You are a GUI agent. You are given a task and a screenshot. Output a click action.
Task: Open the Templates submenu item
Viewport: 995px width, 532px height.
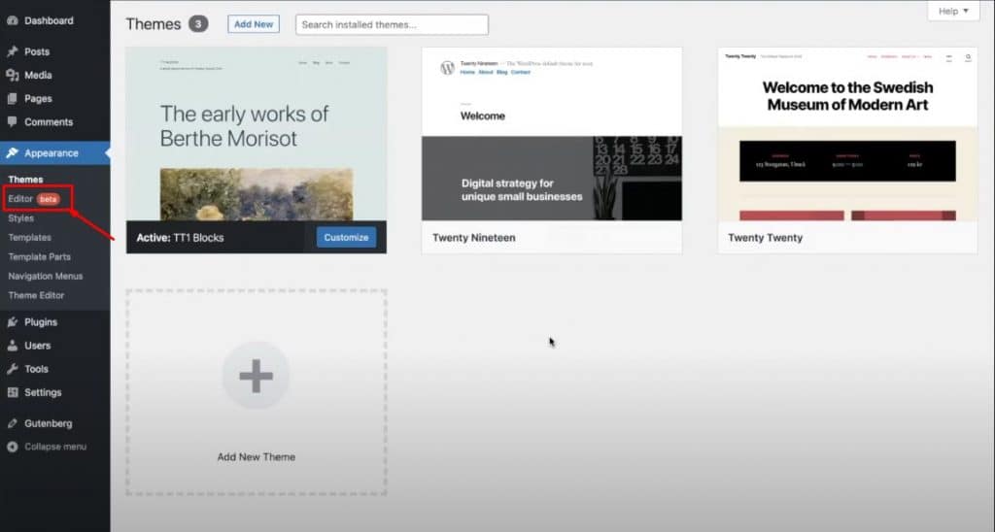pos(30,237)
